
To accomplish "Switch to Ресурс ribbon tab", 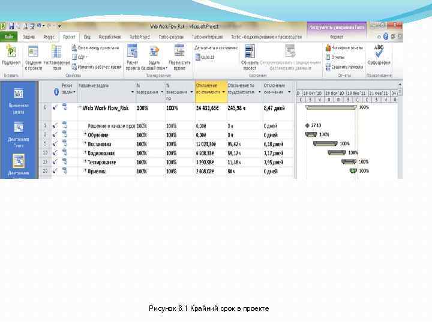I will (x=49, y=37).
